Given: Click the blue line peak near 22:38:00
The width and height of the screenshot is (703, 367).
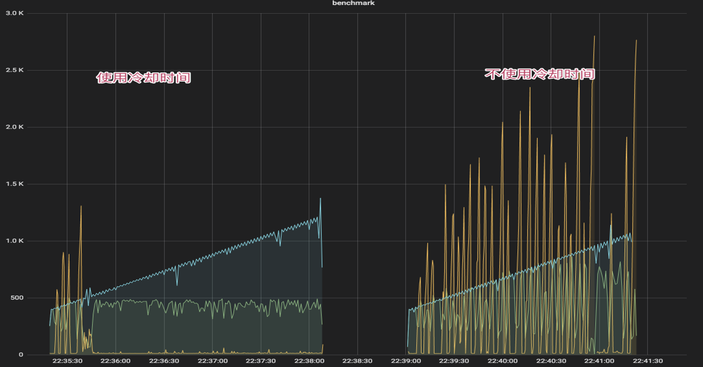Looking at the screenshot, I should pyautogui.click(x=320, y=199).
